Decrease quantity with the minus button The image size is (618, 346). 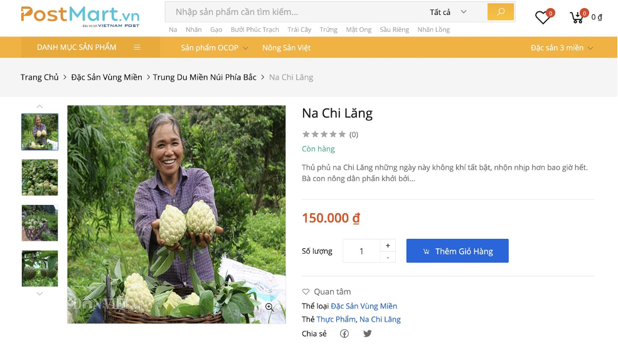(388, 257)
